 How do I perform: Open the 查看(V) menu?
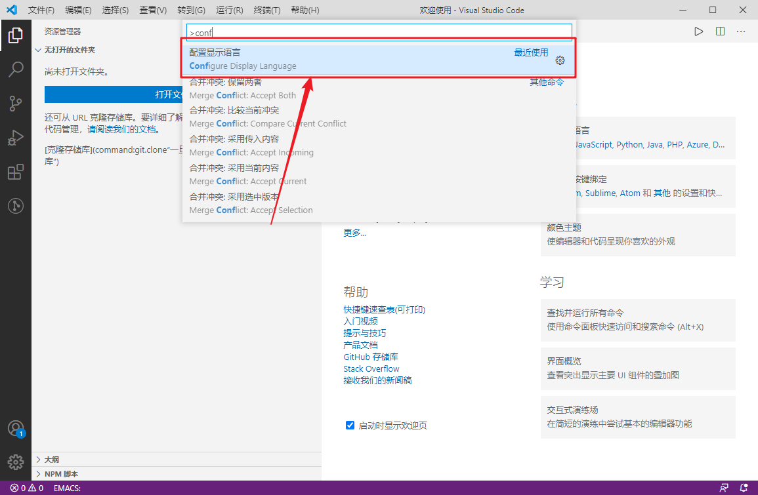coord(154,10)
